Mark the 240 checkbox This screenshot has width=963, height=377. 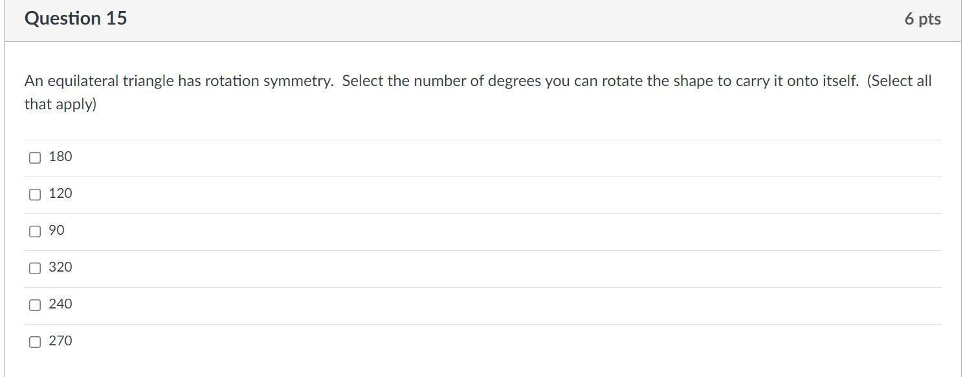35,305
